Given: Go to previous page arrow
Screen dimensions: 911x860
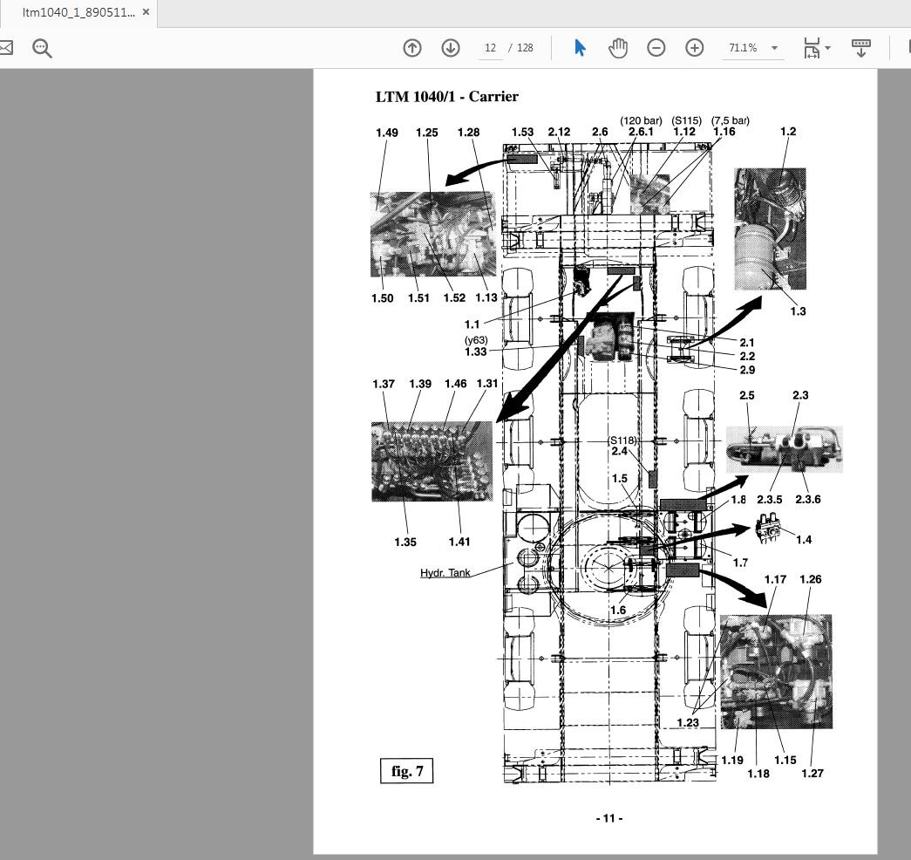Looking at the screenshot, I should click(x=412, y=48).
